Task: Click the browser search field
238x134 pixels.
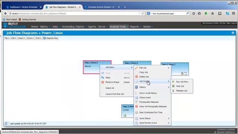Action: [168, 13]
